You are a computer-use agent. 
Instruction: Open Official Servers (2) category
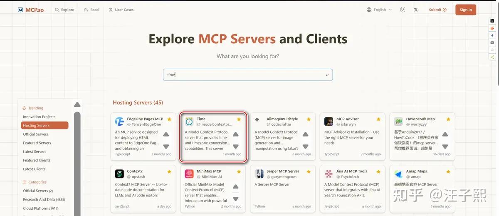coord(38,191)
